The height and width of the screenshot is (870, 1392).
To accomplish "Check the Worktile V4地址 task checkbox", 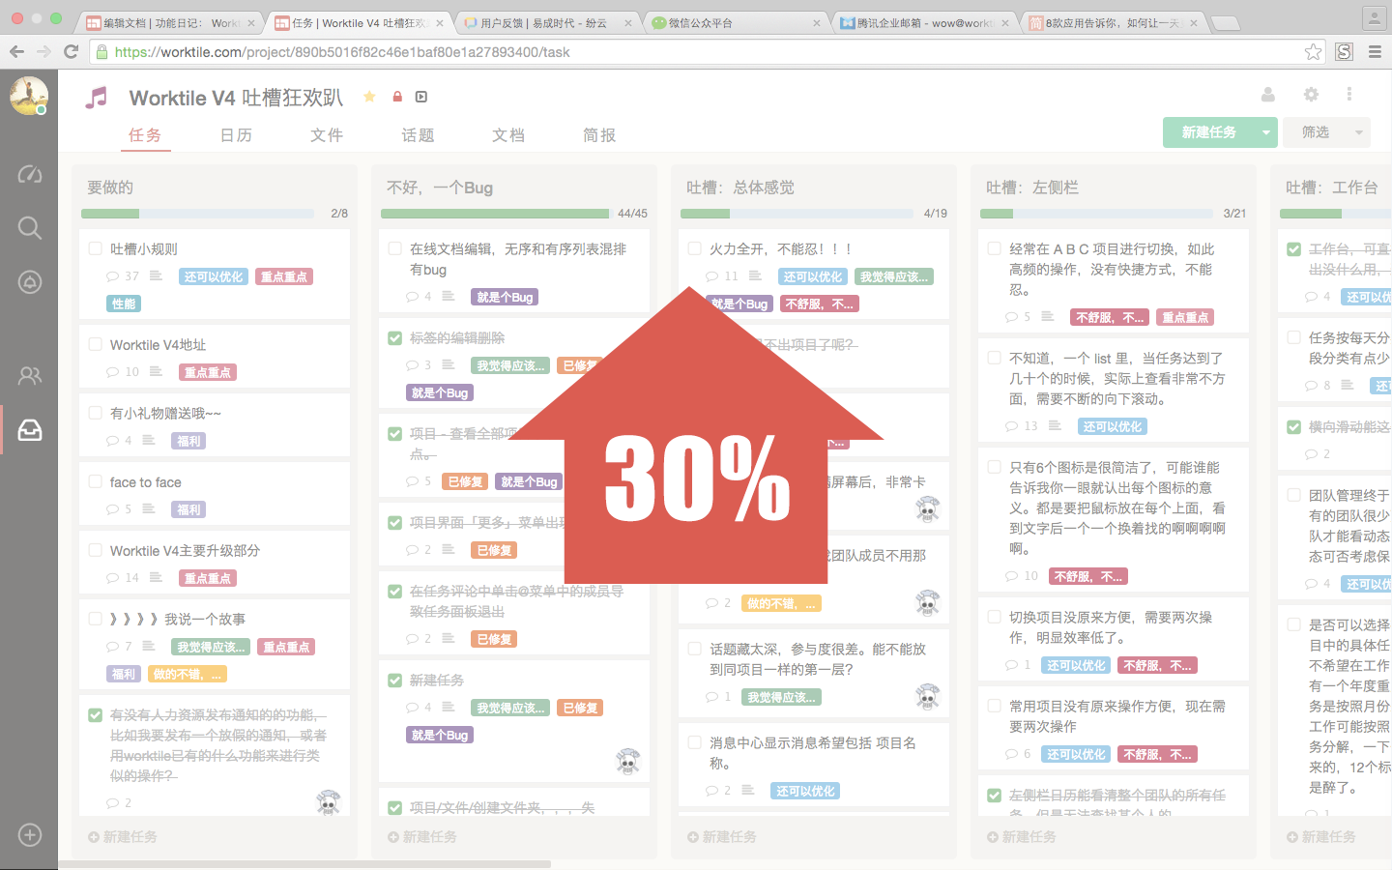I will coord(96,344).
